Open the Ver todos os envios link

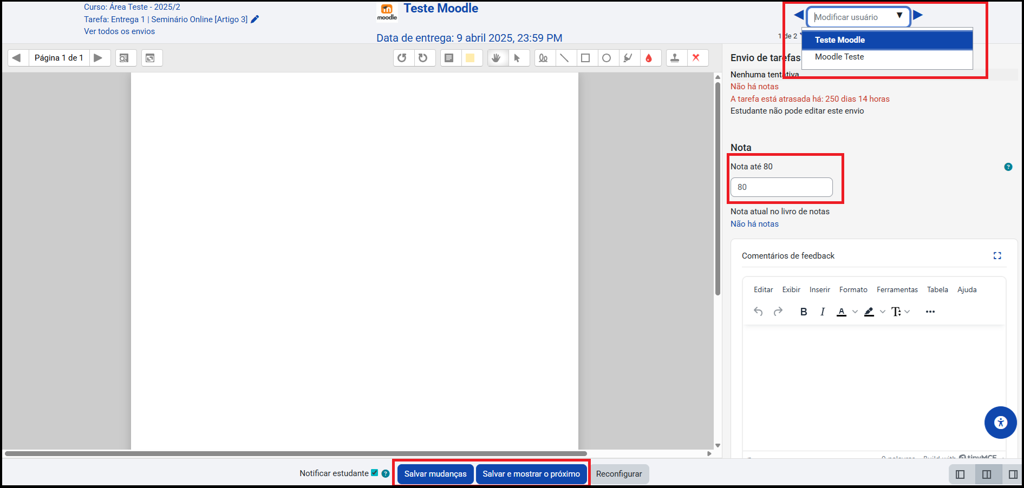point(119,31)
